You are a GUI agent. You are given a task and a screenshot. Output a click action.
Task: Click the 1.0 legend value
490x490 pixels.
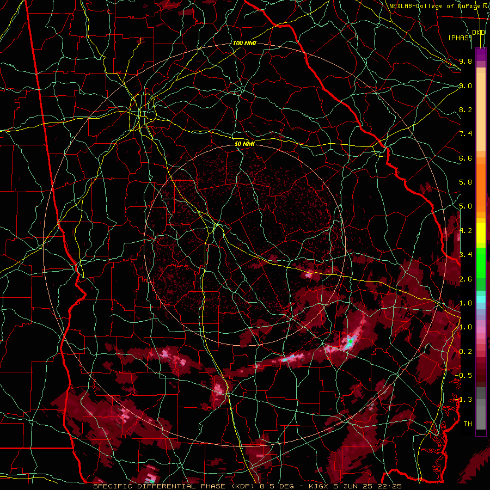click(466, 327)
